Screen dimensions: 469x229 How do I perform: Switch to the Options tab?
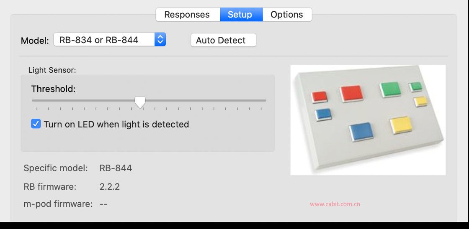pos(287,14)
